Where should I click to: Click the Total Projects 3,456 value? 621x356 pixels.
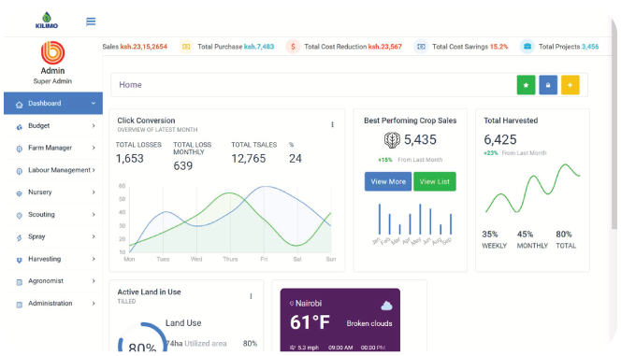tap(590, 47)
